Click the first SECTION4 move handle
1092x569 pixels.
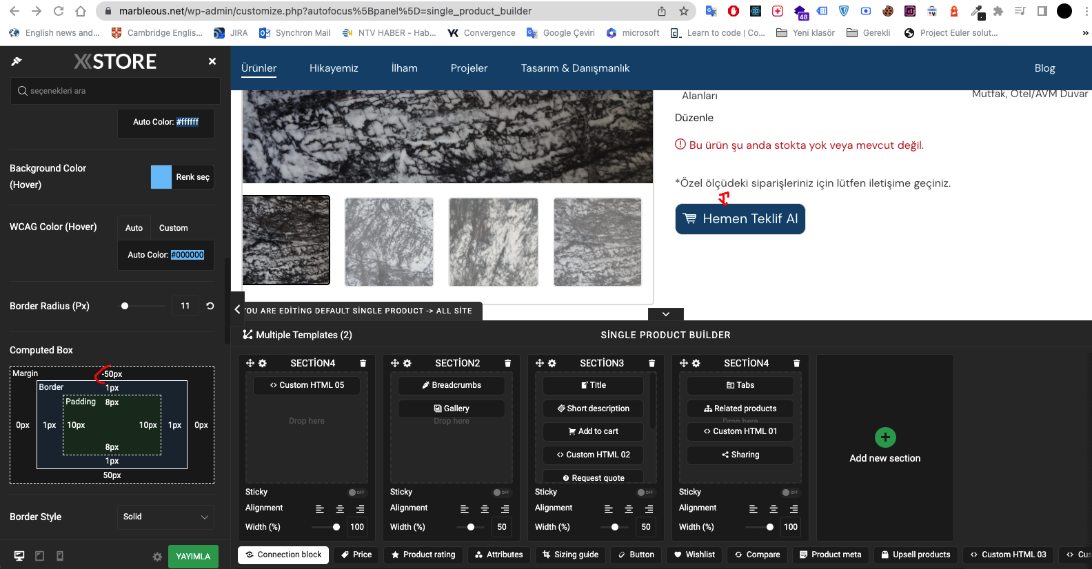pyautogui.click(x=250, y=363)
